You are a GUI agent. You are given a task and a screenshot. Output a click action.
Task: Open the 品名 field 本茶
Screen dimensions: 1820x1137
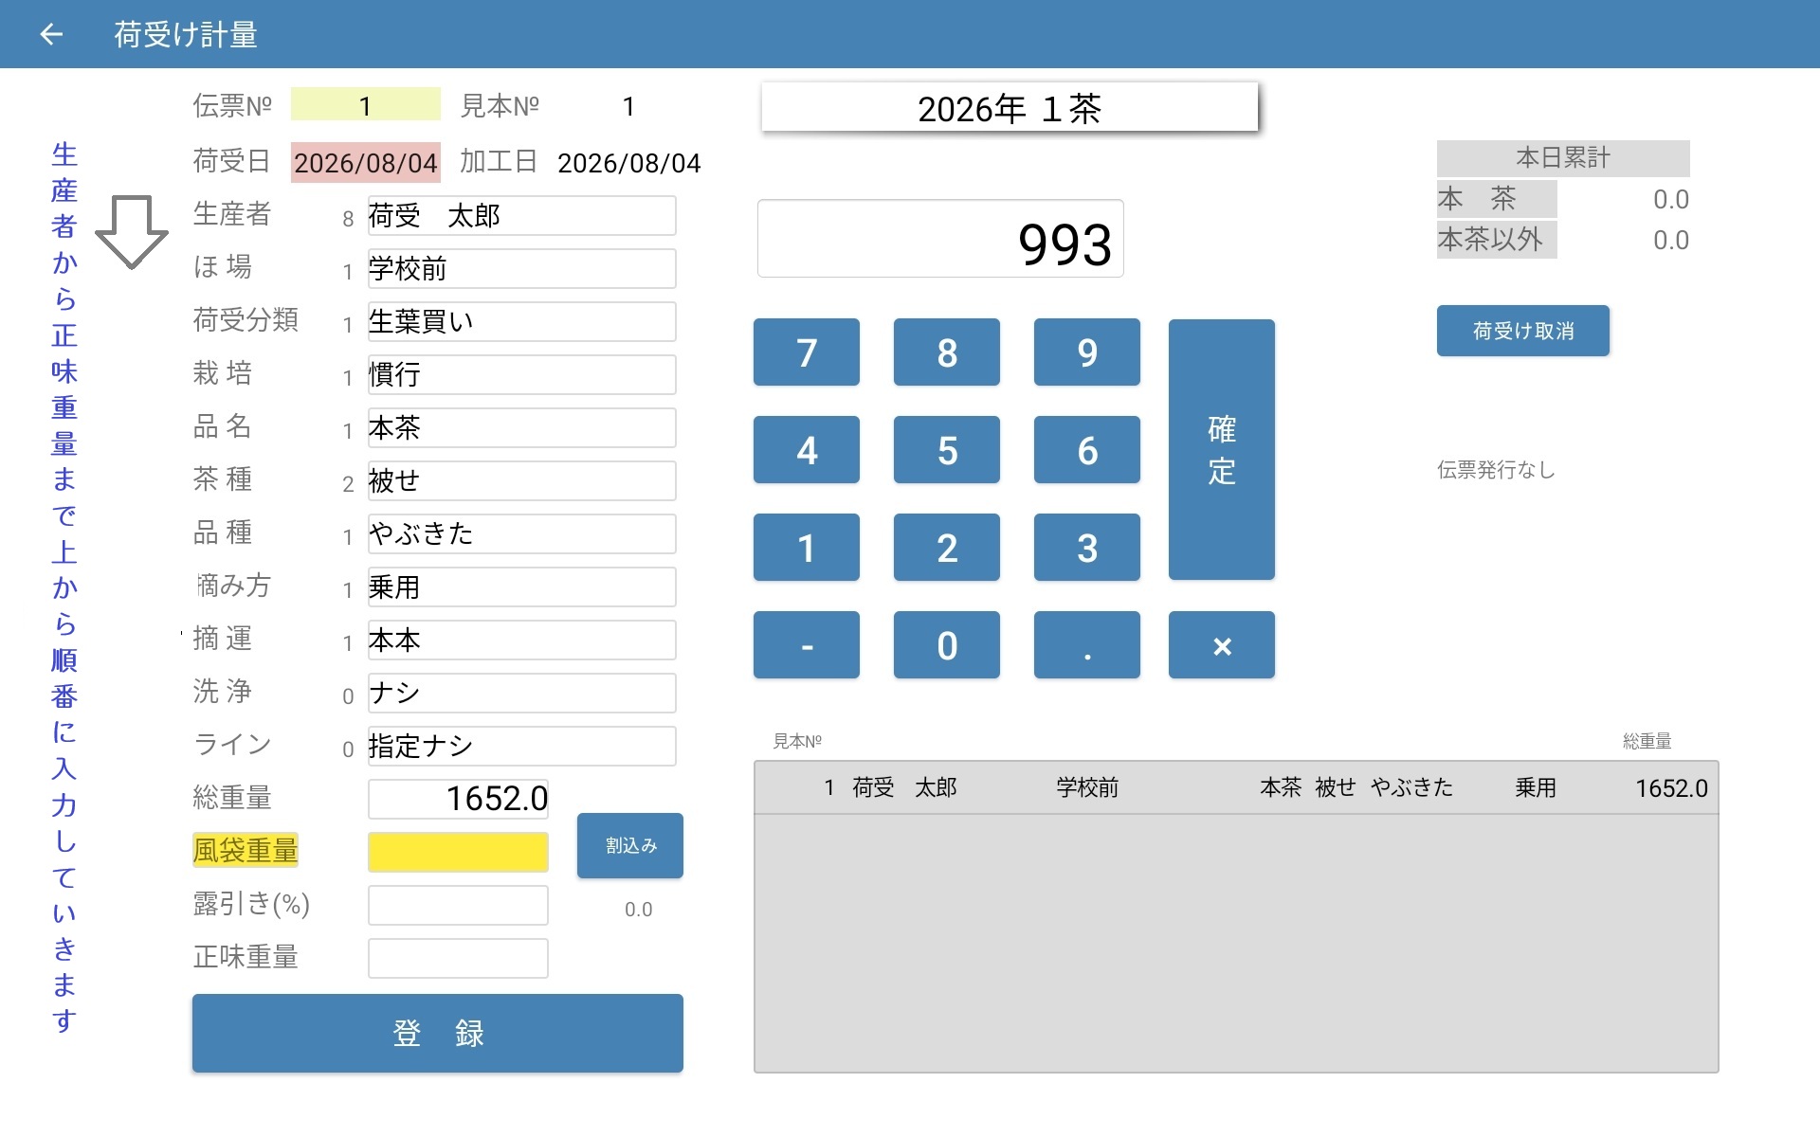[521, 428]
